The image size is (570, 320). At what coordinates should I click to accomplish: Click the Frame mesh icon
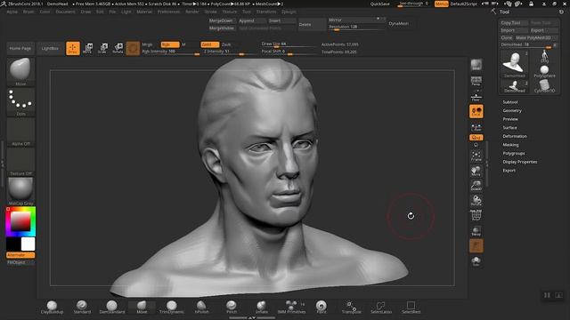coord(476,156)
